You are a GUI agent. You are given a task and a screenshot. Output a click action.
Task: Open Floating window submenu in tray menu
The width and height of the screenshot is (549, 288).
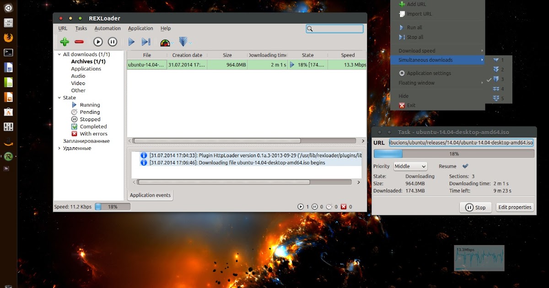(438, 83)
